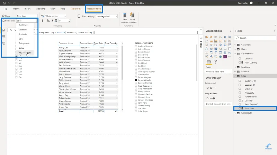Edit the measure Name field

[27, 16]
